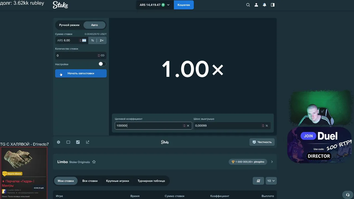Click the green Tether currency icon
354x199 pixels.
coord(163,5)
